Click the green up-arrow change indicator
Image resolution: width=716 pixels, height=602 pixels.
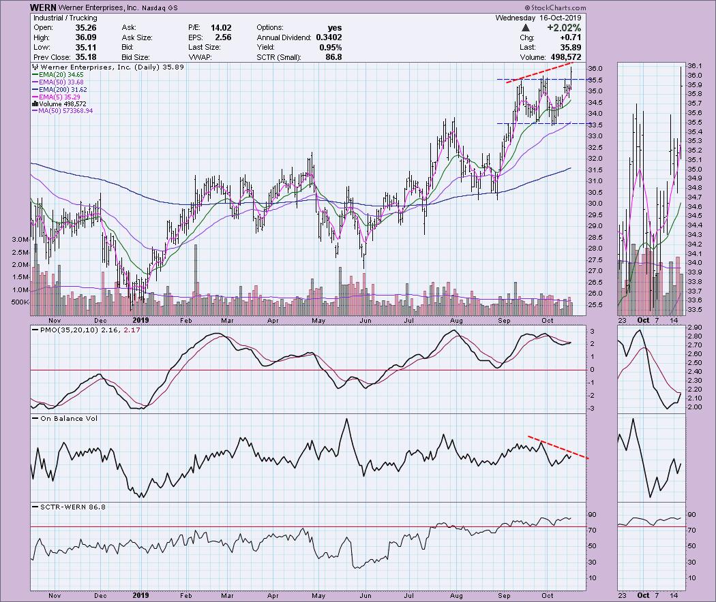[x=526, y=28]
